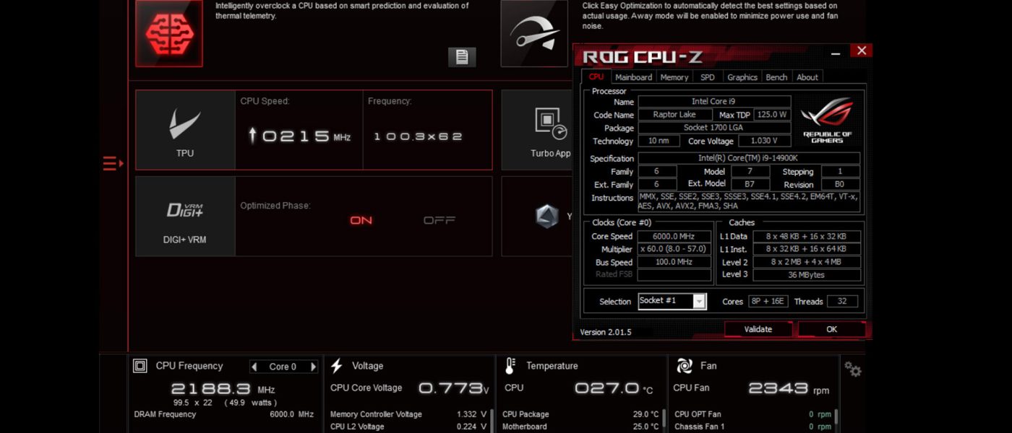Click the DRAM Frequency 6000.0 MHz row

[224, 414]
